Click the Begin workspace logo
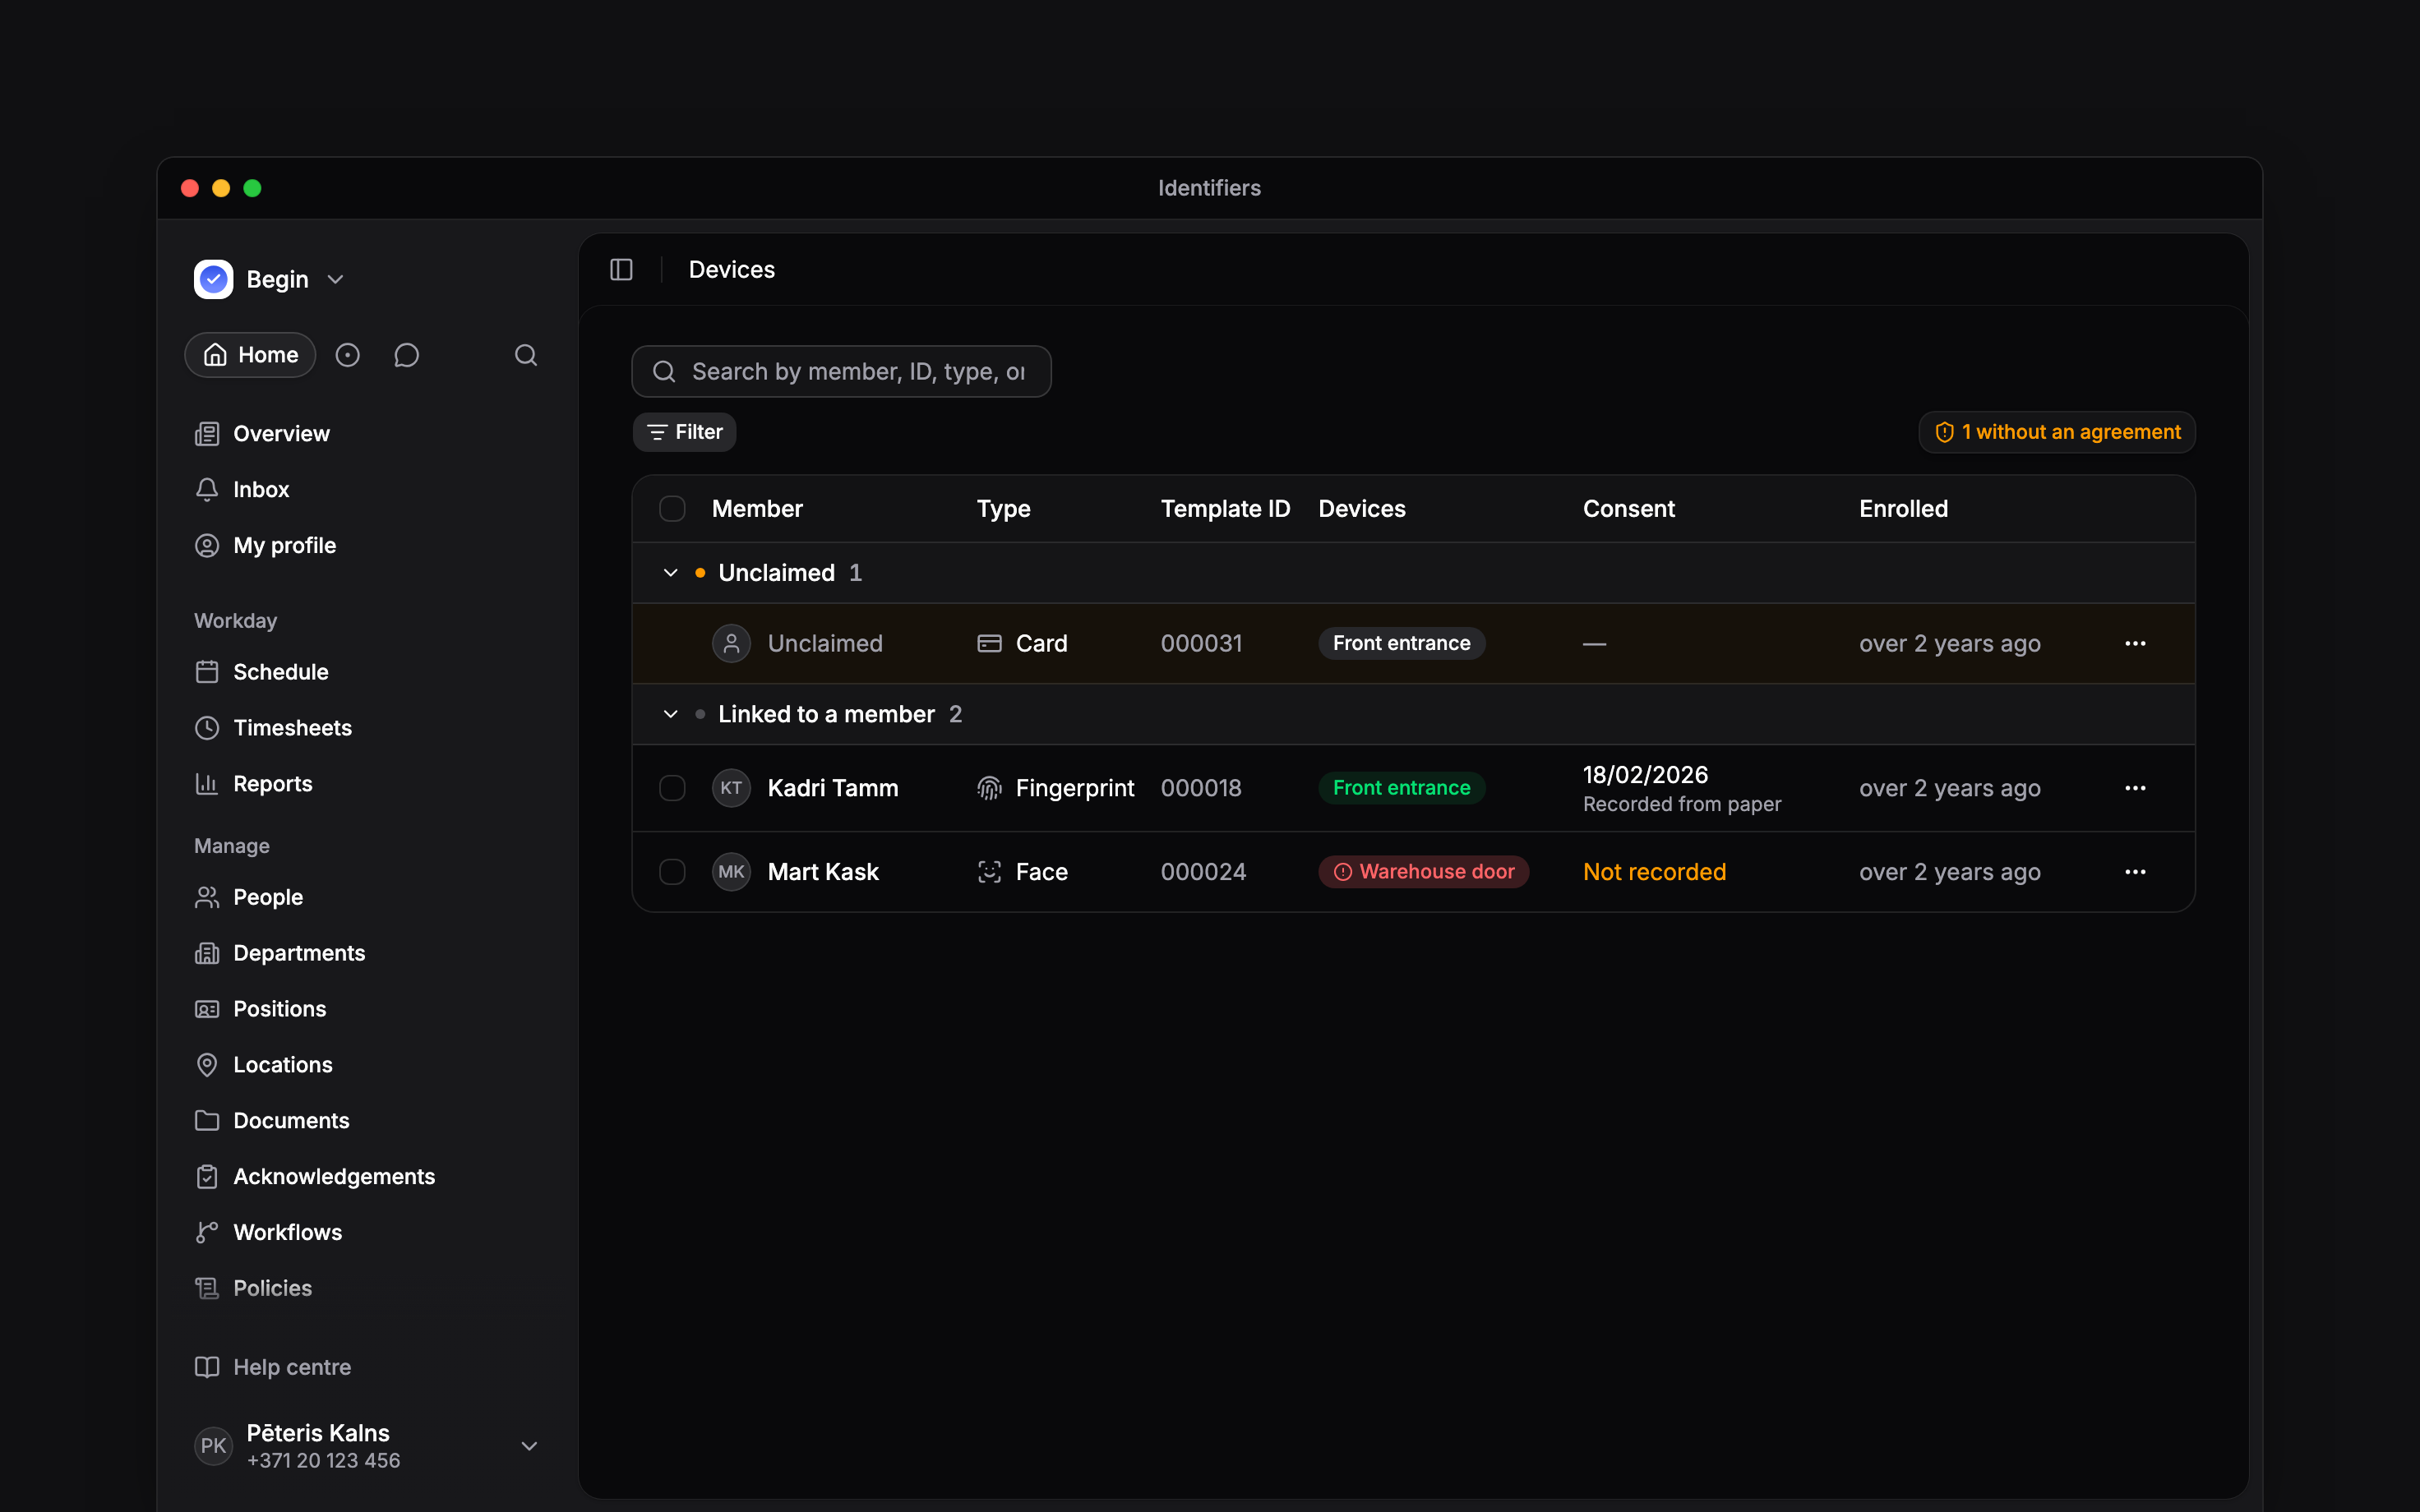 click(213, 280)
